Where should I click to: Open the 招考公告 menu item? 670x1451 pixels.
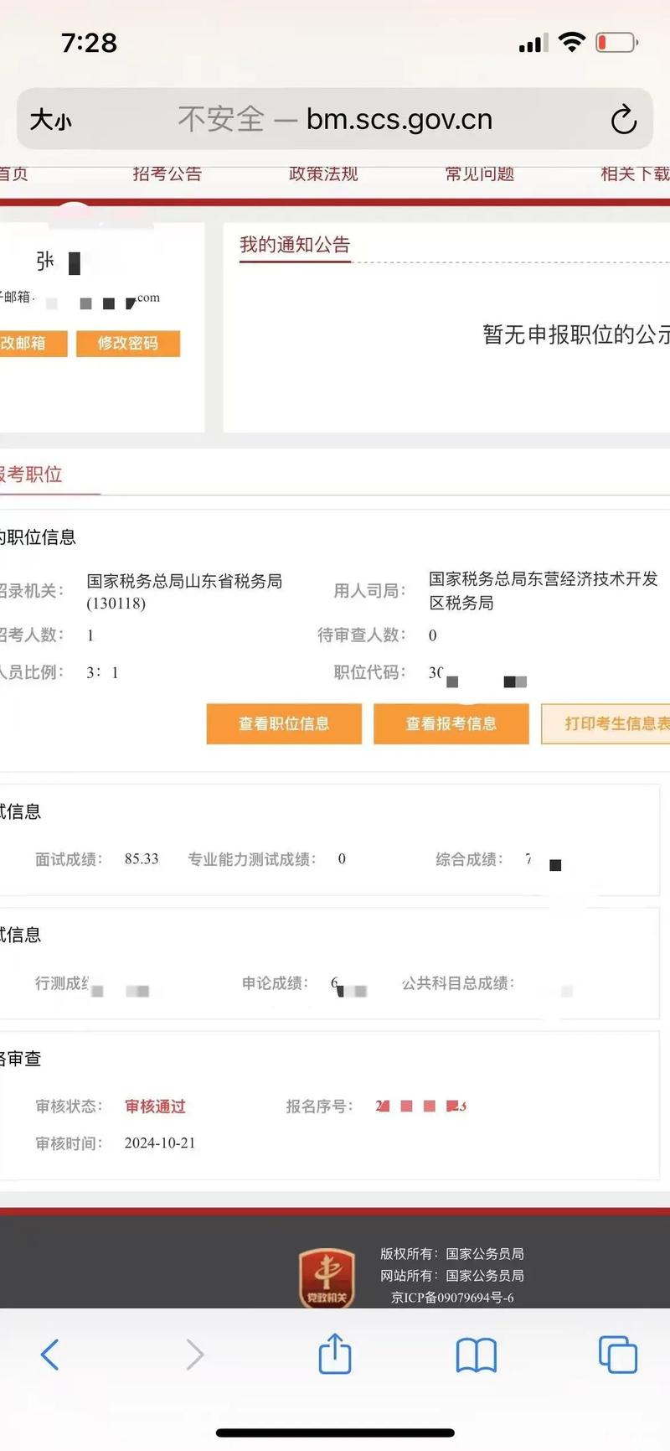tap(167, 174)
